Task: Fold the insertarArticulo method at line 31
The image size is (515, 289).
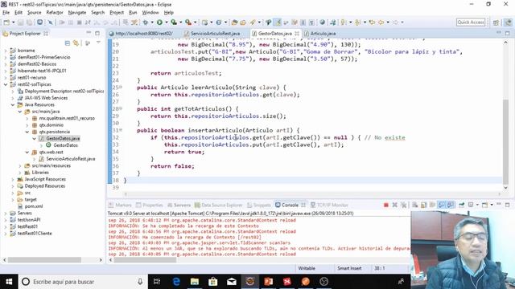Action: [x=121, y=130]
